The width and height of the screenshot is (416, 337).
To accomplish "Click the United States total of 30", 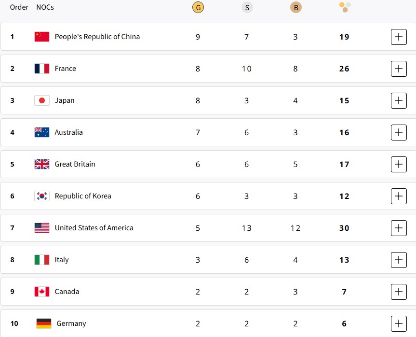I will tap(344, 228).
